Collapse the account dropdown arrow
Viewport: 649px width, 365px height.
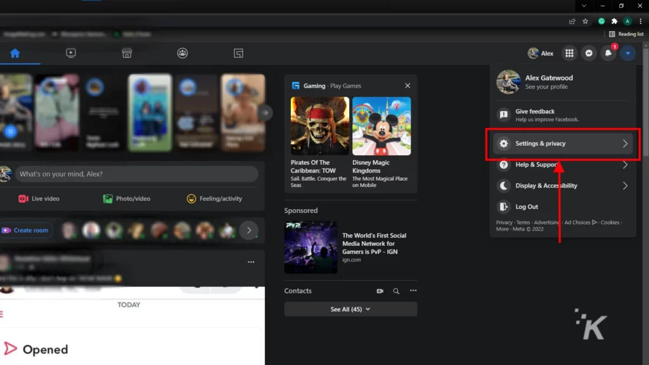pos(628,53)
